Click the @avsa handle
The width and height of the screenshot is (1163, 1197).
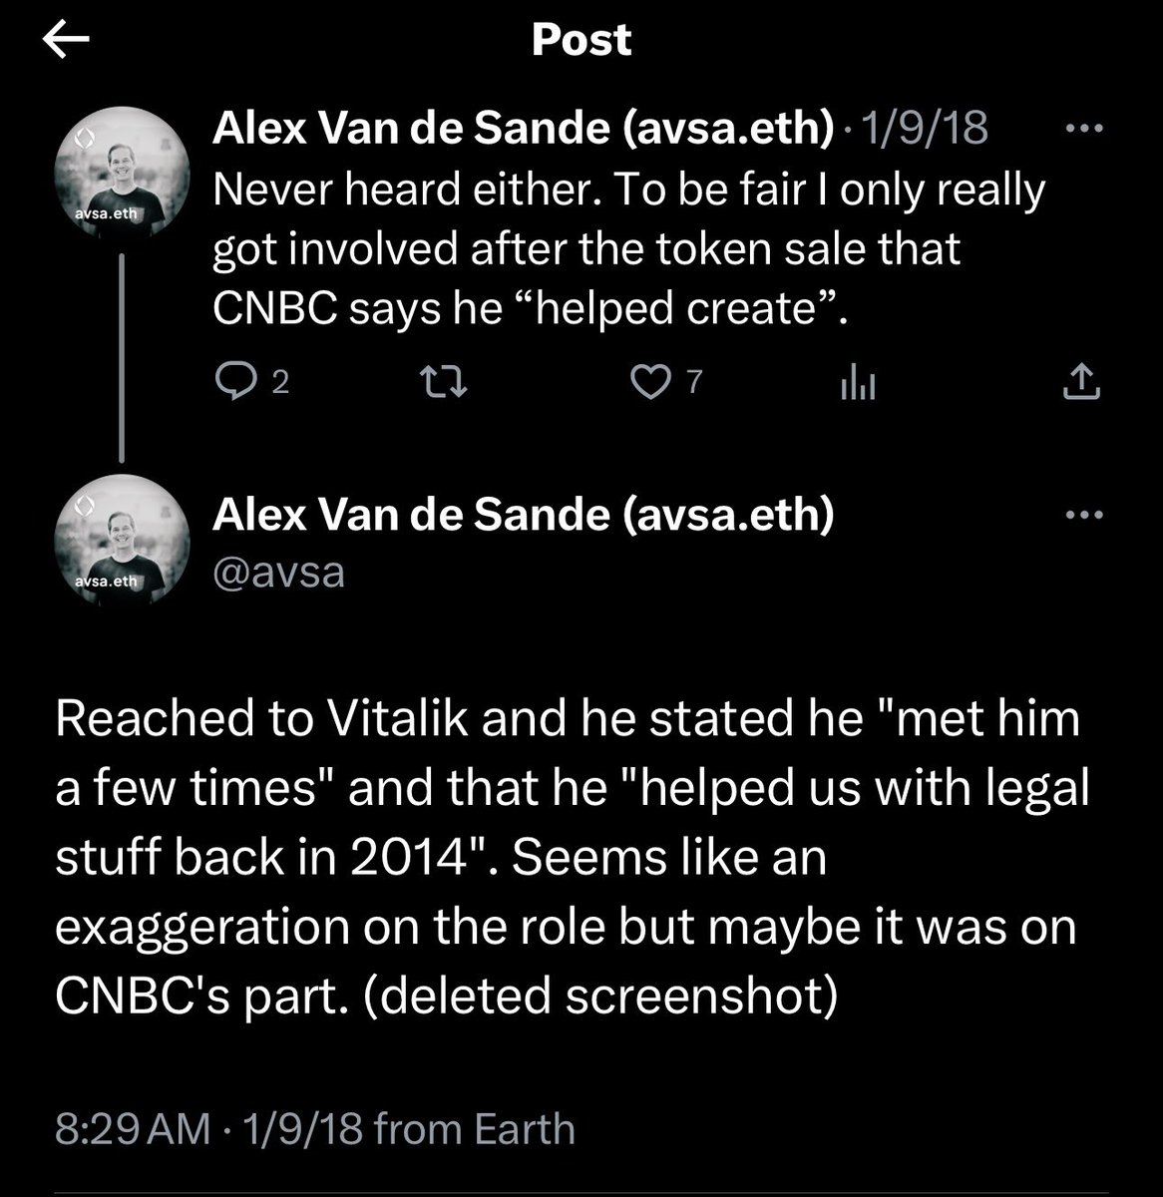278,573
